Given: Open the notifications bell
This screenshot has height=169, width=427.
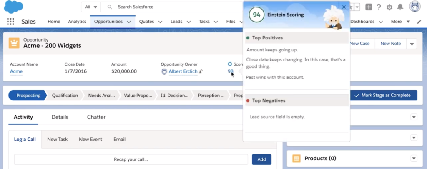Looking at the screenshot, I should click(x=400, y=7).
